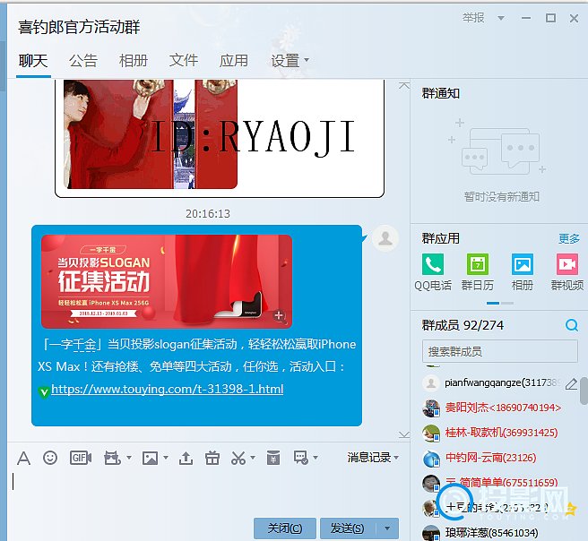Select the scissors screenshot tool
The width and height of the screenshot is (588, 541).
coord(238,458)
